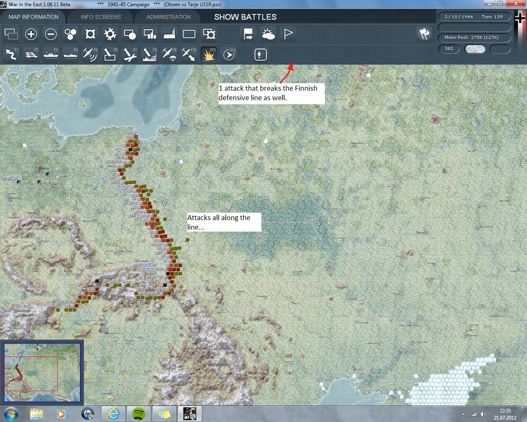This screenshot has height=422, width=527.
Task: Toggle the hex grid display icon
Action: (x=70, y=34)
